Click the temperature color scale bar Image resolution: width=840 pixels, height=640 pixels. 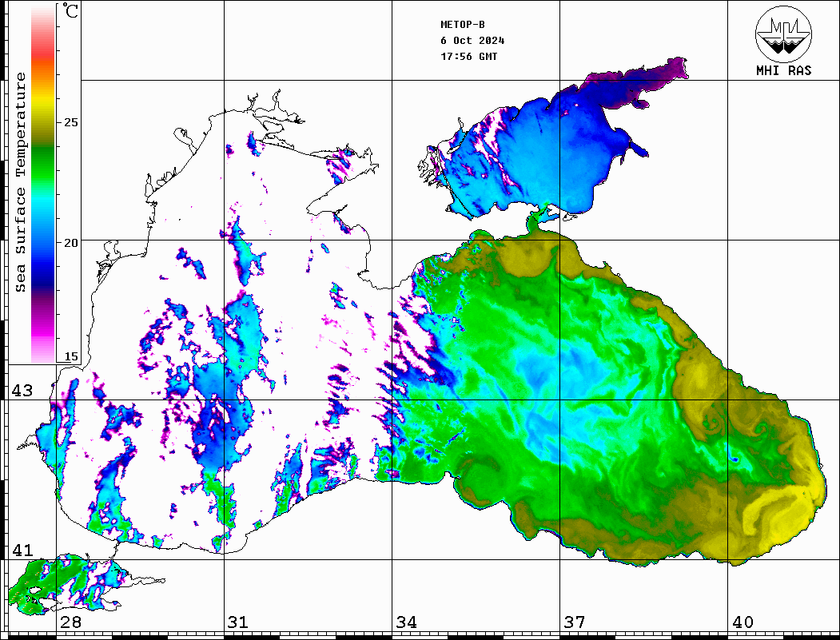[43, 184]
